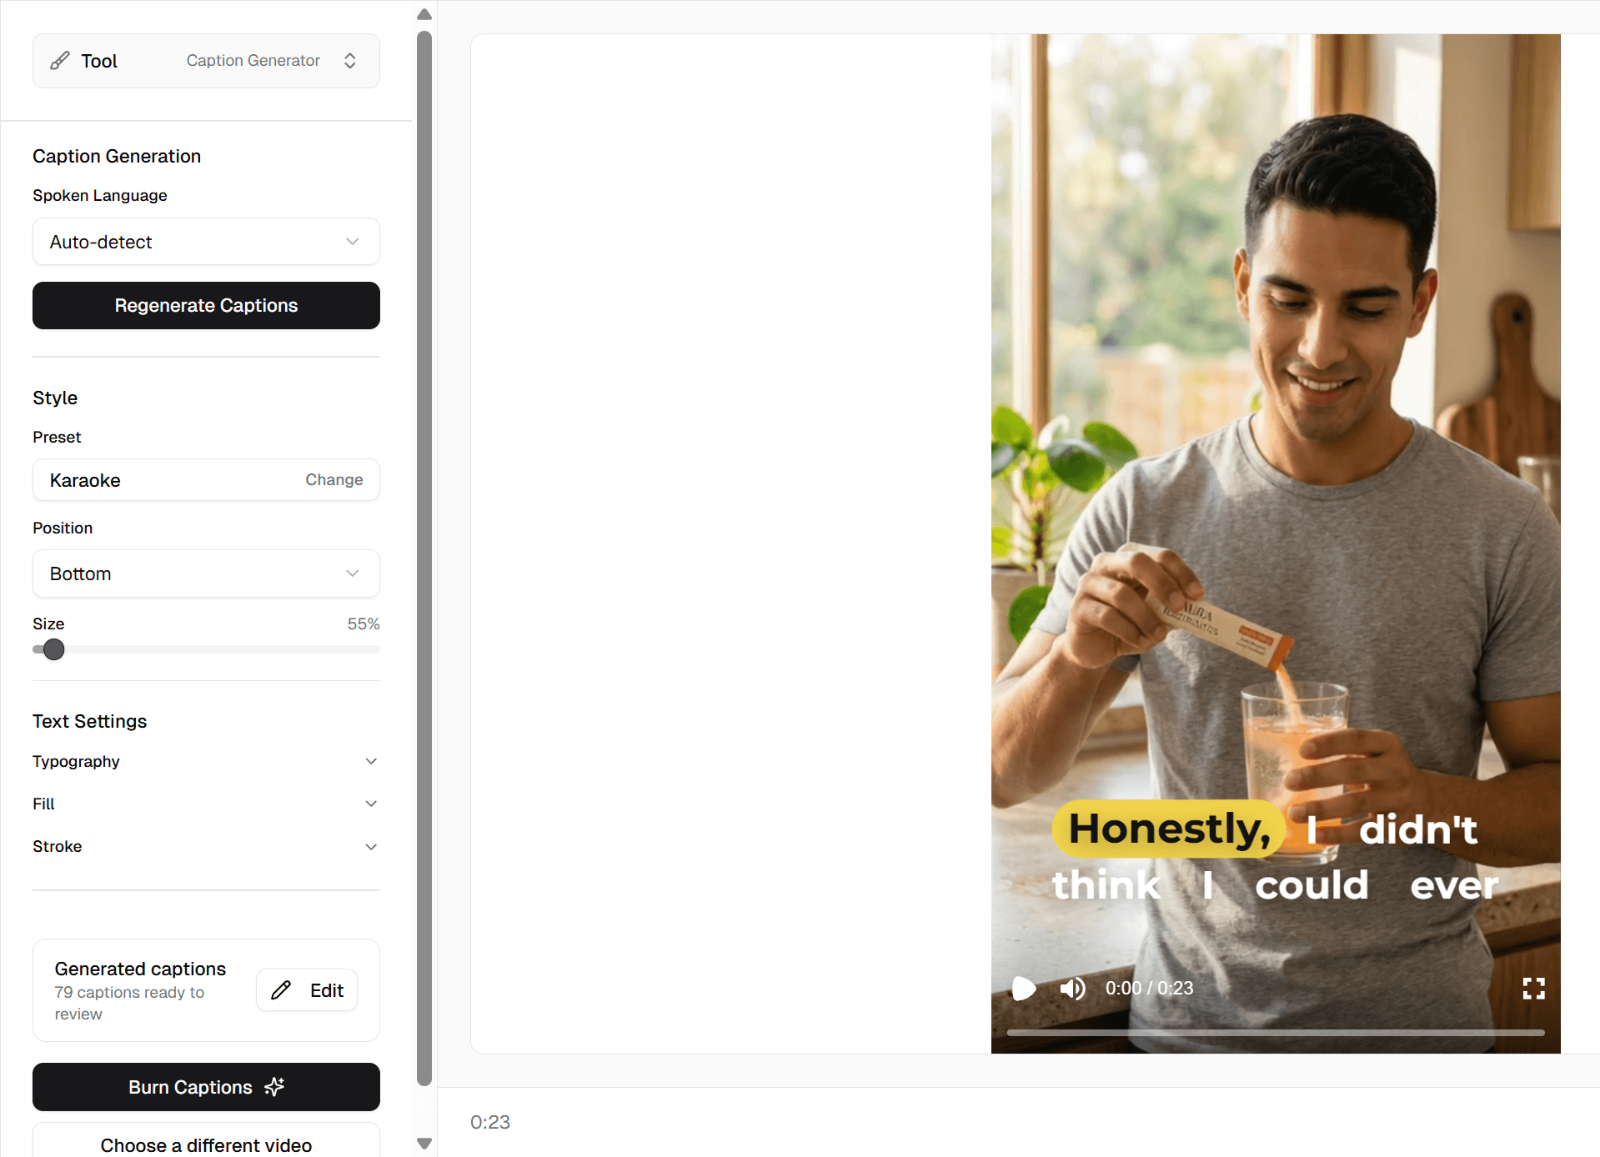The image size is (1600, 1157).
Task: Click the Size slider handle
Action: [53, 649]
